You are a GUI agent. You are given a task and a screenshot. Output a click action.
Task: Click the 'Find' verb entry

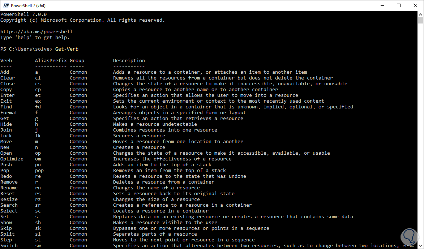[6, 107]
